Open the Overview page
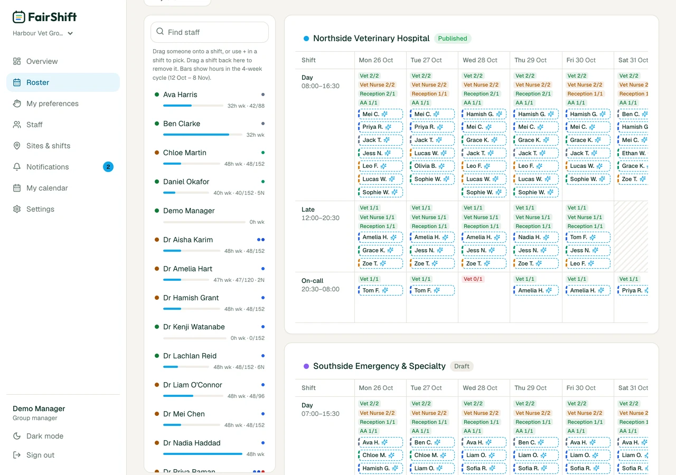 [63, 61]
